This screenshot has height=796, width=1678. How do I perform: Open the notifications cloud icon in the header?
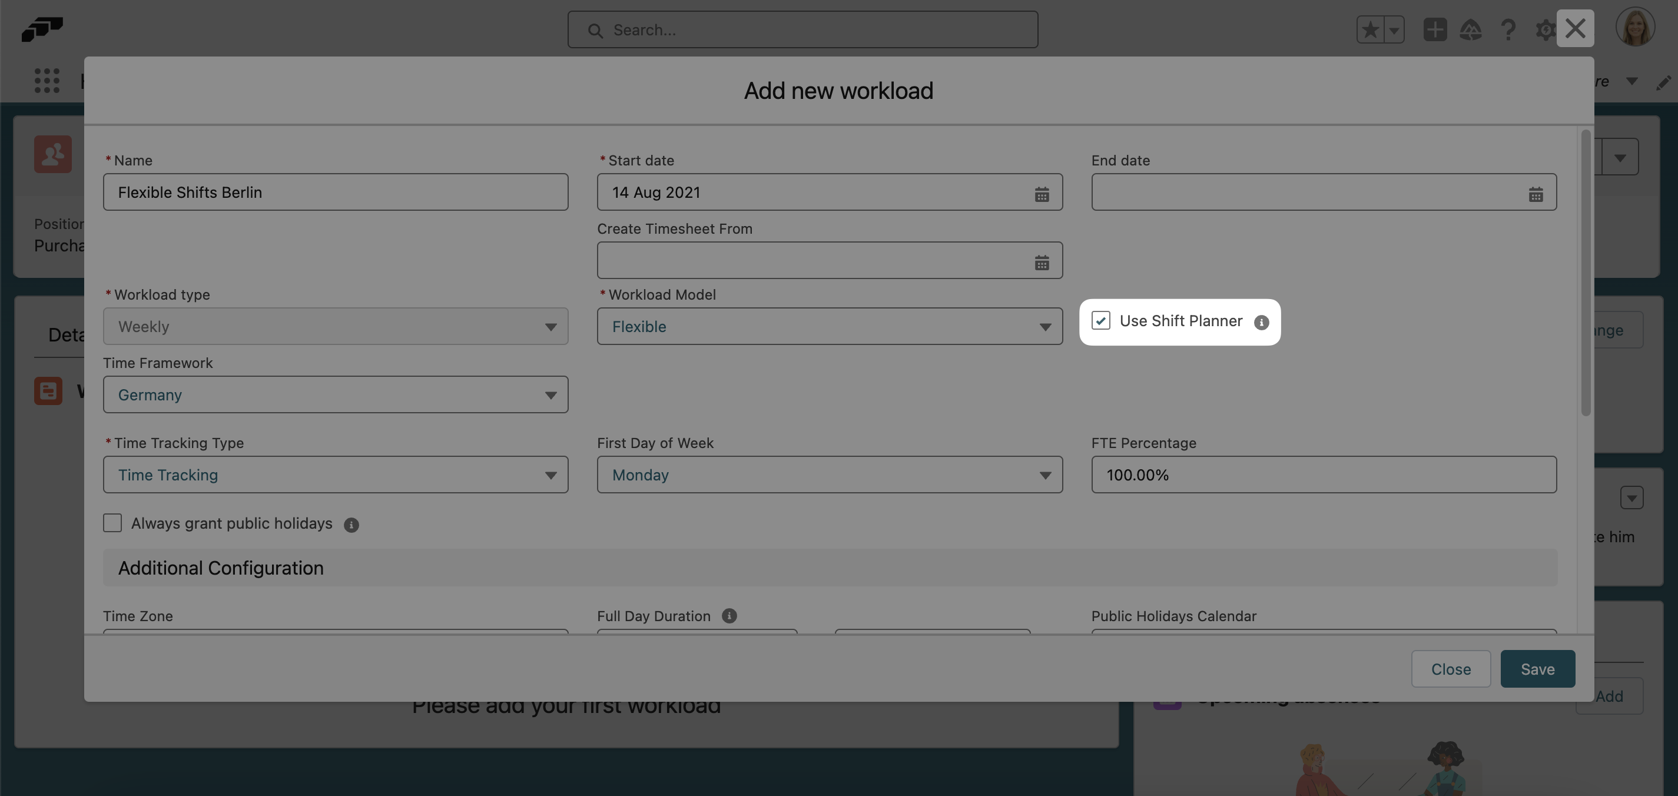tap(1471, 29)
